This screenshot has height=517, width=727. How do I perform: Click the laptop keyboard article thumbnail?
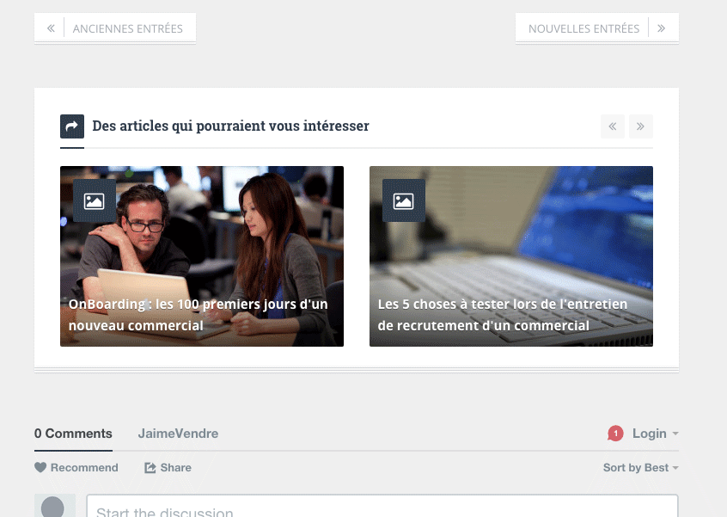pos(511,256)
